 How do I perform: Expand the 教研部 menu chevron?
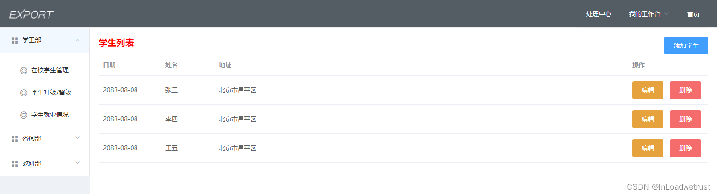coord(78,163)
